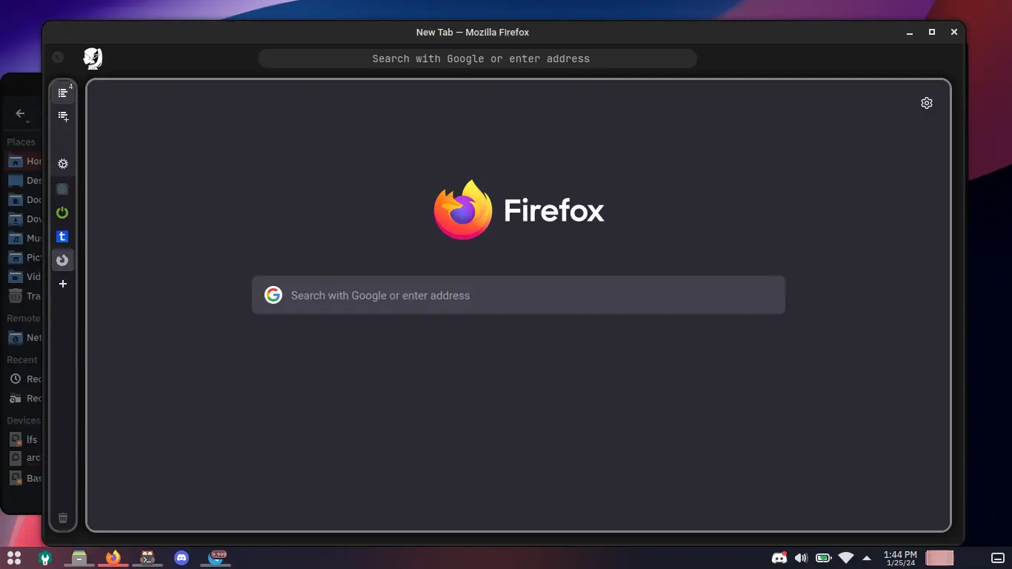Open the taskbar app with the 9,999 badge
The width and height of the screenshot is (1012, 569).
point(216,558)
